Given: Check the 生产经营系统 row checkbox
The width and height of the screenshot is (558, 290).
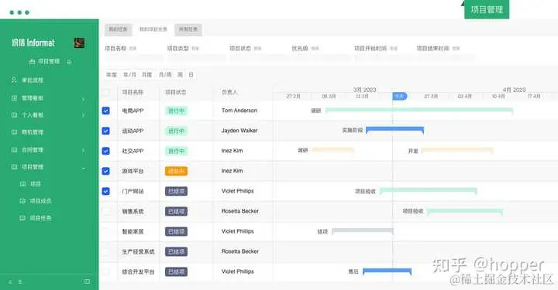Looking at the screenshot, I should (x=106, y=251).
